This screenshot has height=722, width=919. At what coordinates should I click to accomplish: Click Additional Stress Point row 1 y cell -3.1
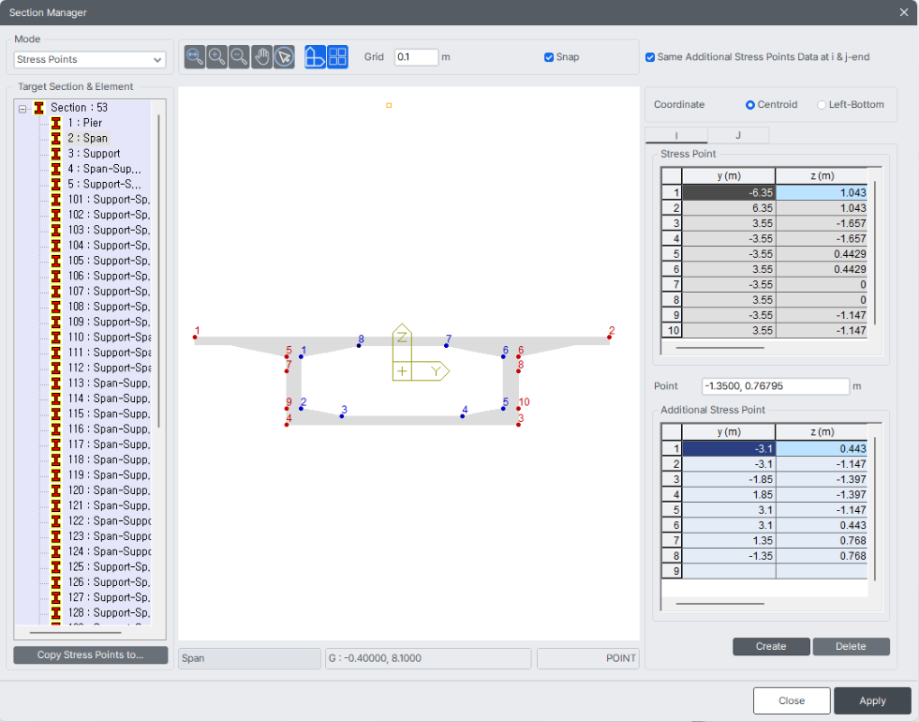click(729, 449)
